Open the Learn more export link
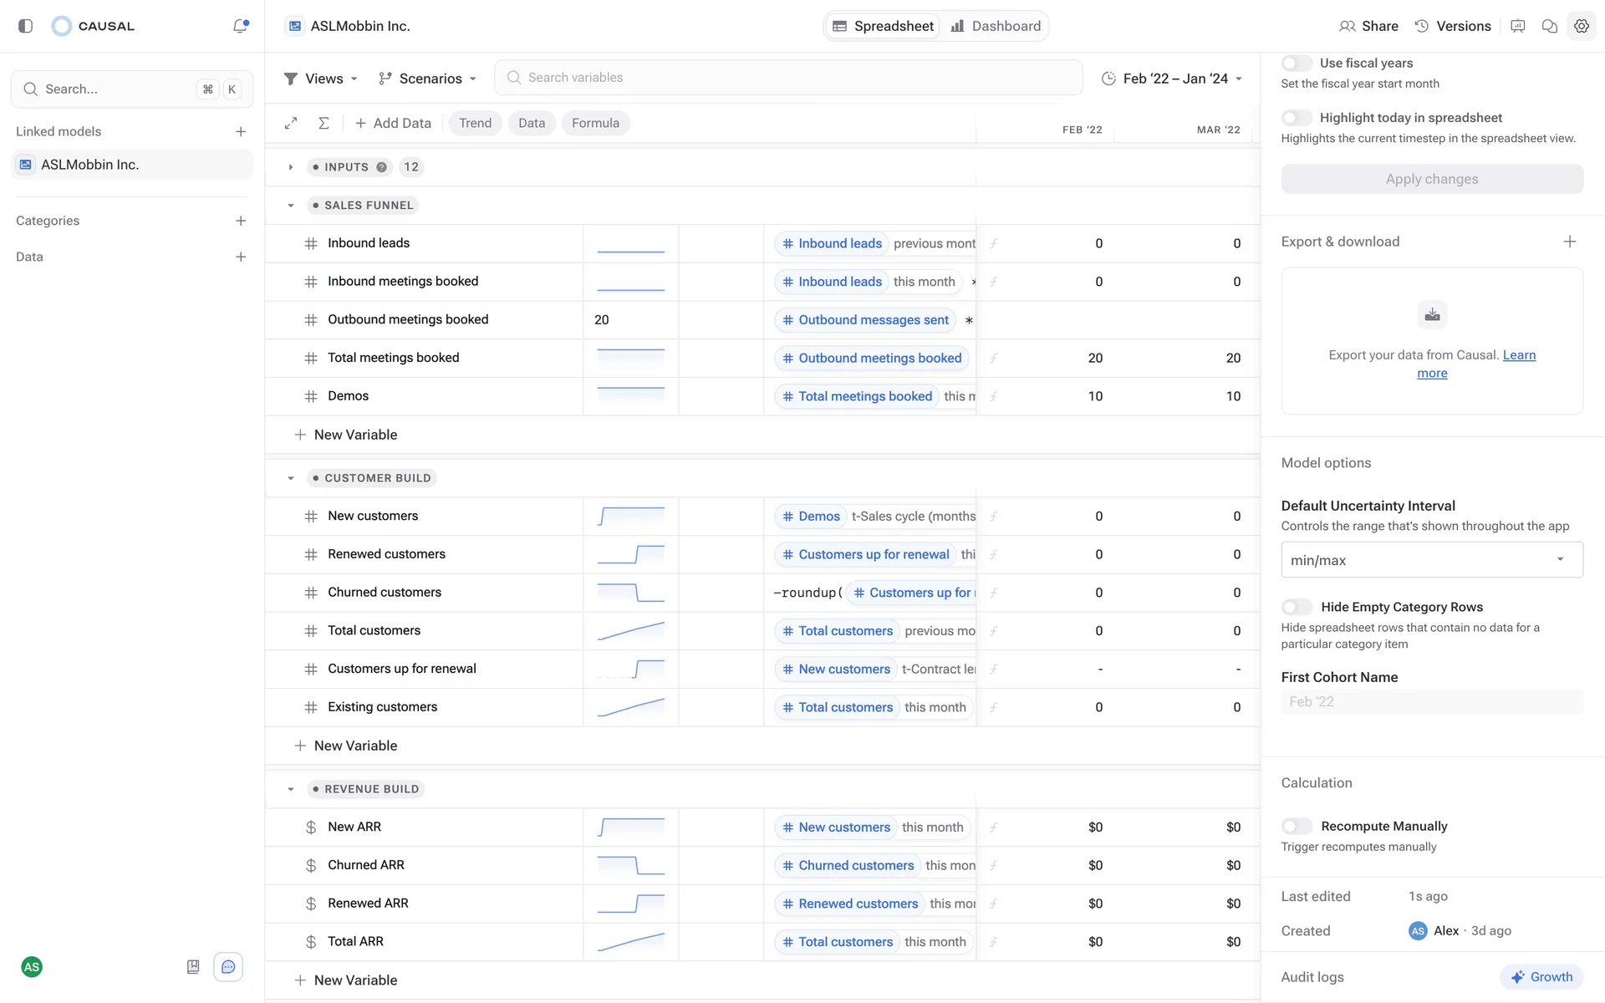1605x1003 pixels. click(x=1519, y=355)
